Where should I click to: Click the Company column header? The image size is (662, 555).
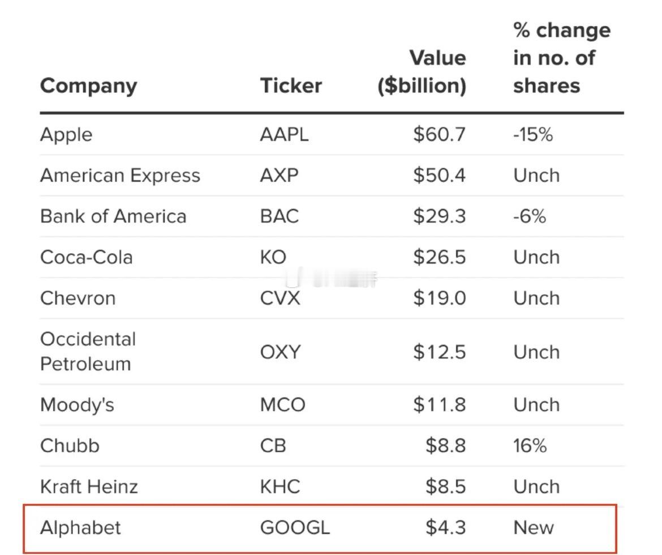[x=88, y=86]
